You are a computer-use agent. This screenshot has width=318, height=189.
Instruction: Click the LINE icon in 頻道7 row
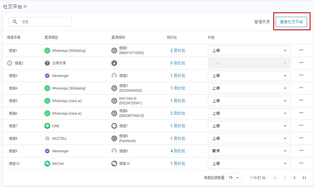[47, 126]
